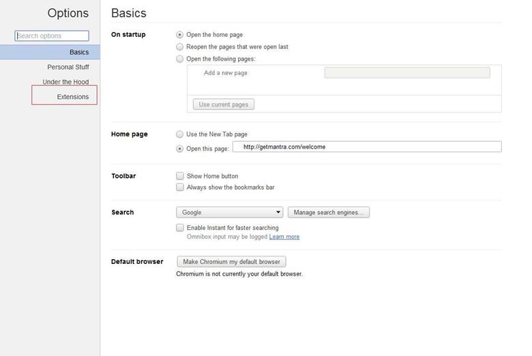Open the 'Learn more' link
Screen dimensions: 532x356
coord(284,237)
